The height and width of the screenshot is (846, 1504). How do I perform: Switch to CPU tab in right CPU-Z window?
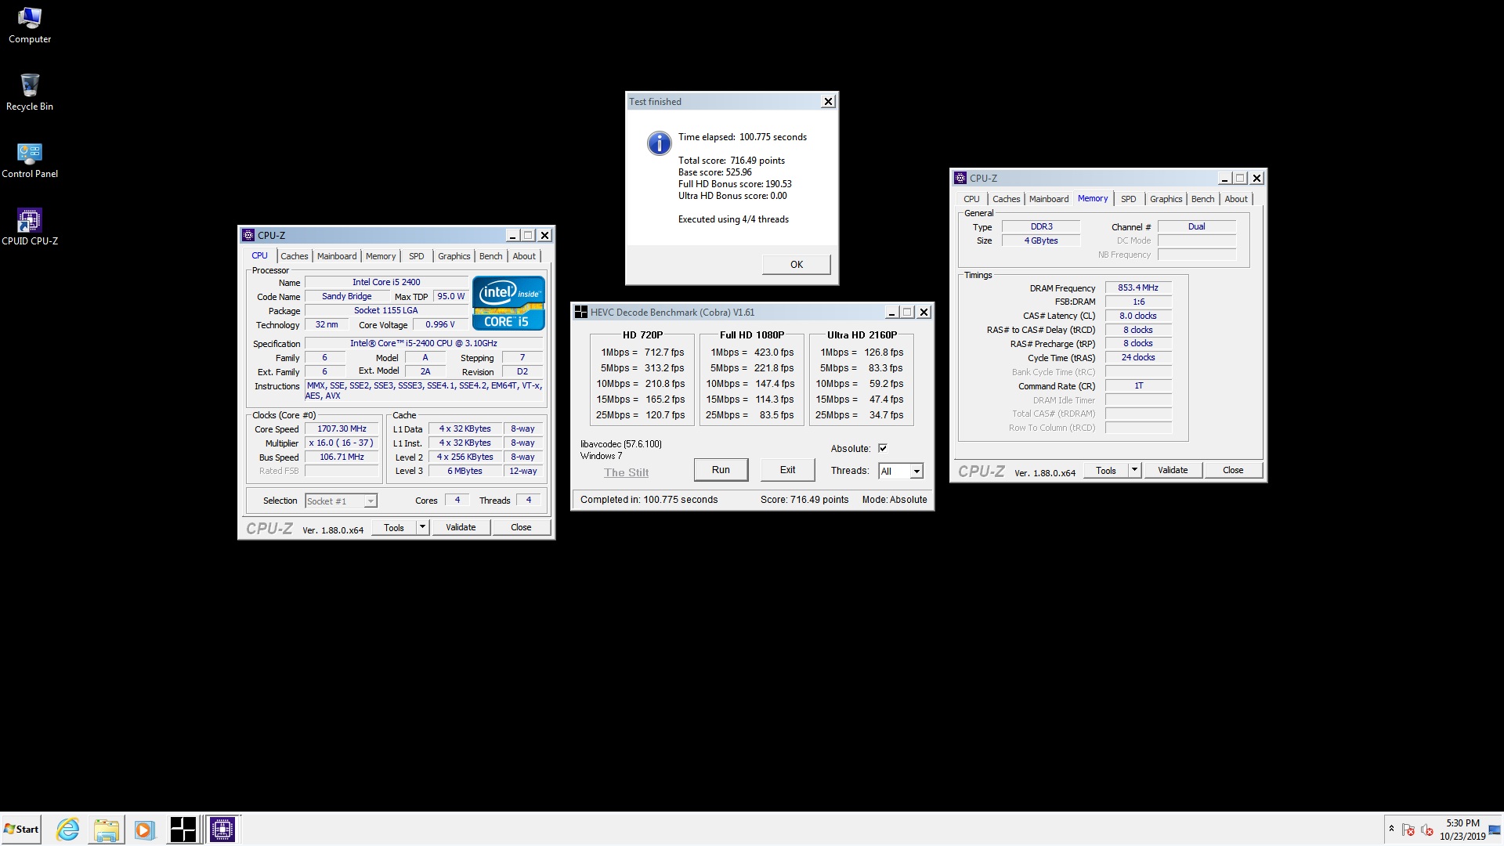(971, 199)
